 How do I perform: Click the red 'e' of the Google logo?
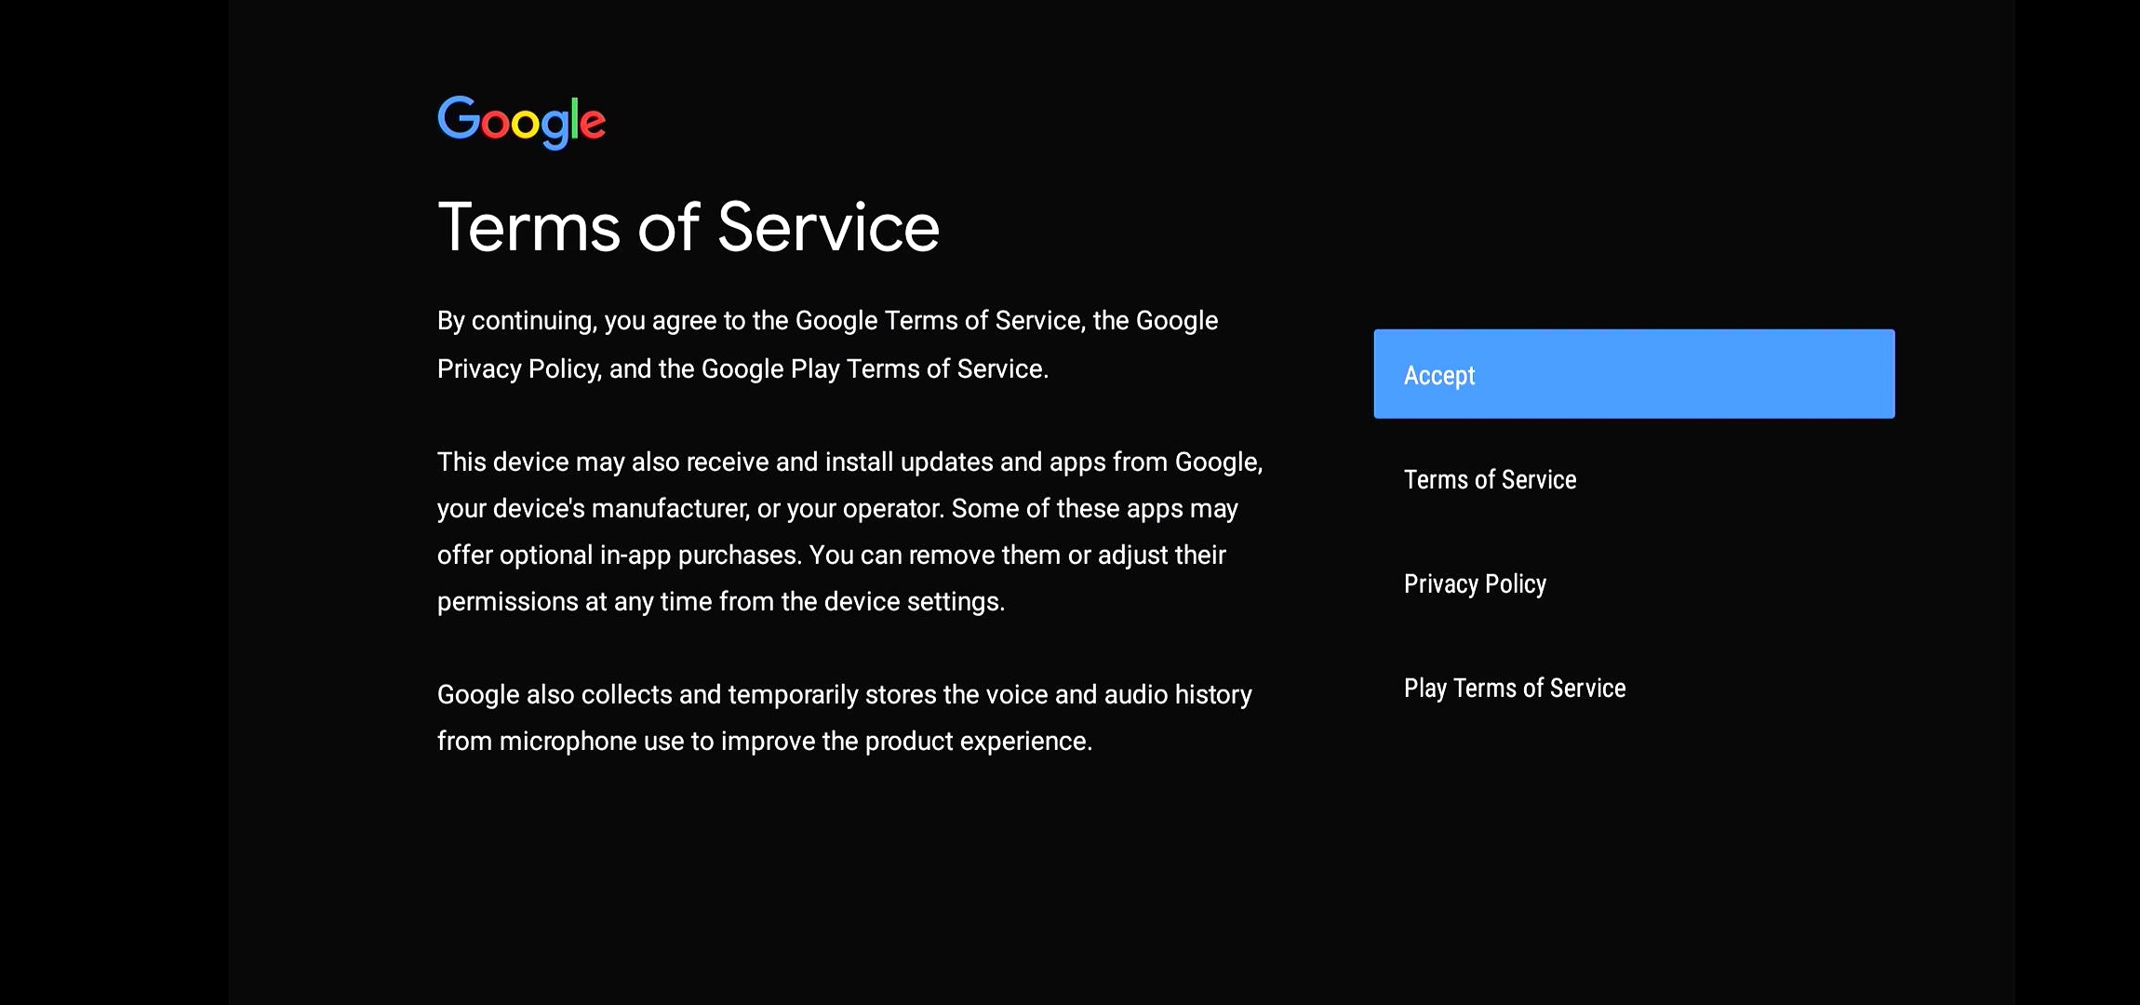594,125
